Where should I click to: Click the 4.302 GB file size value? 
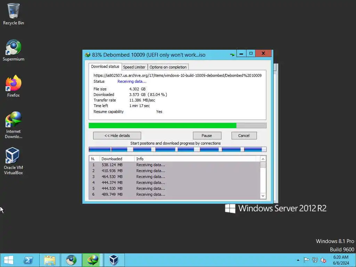coord(137,89)
